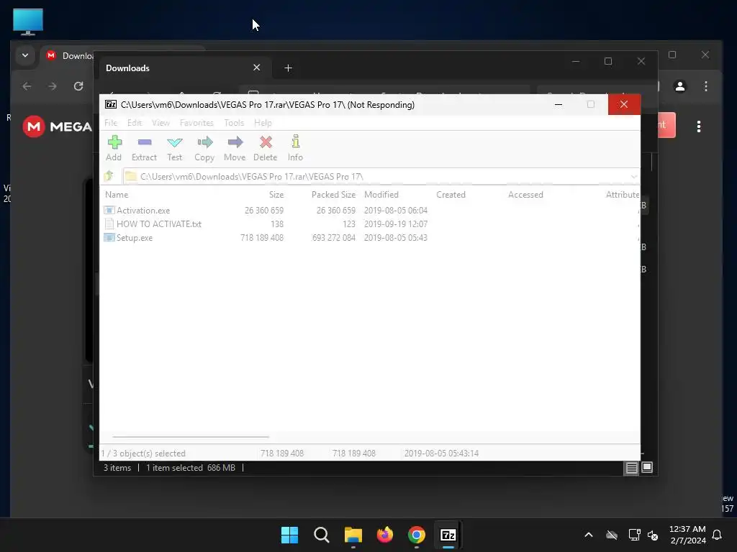Go up one folder level icon
Image resolution: width=737 pixels, height=552 pixels.
coord(109,176)
